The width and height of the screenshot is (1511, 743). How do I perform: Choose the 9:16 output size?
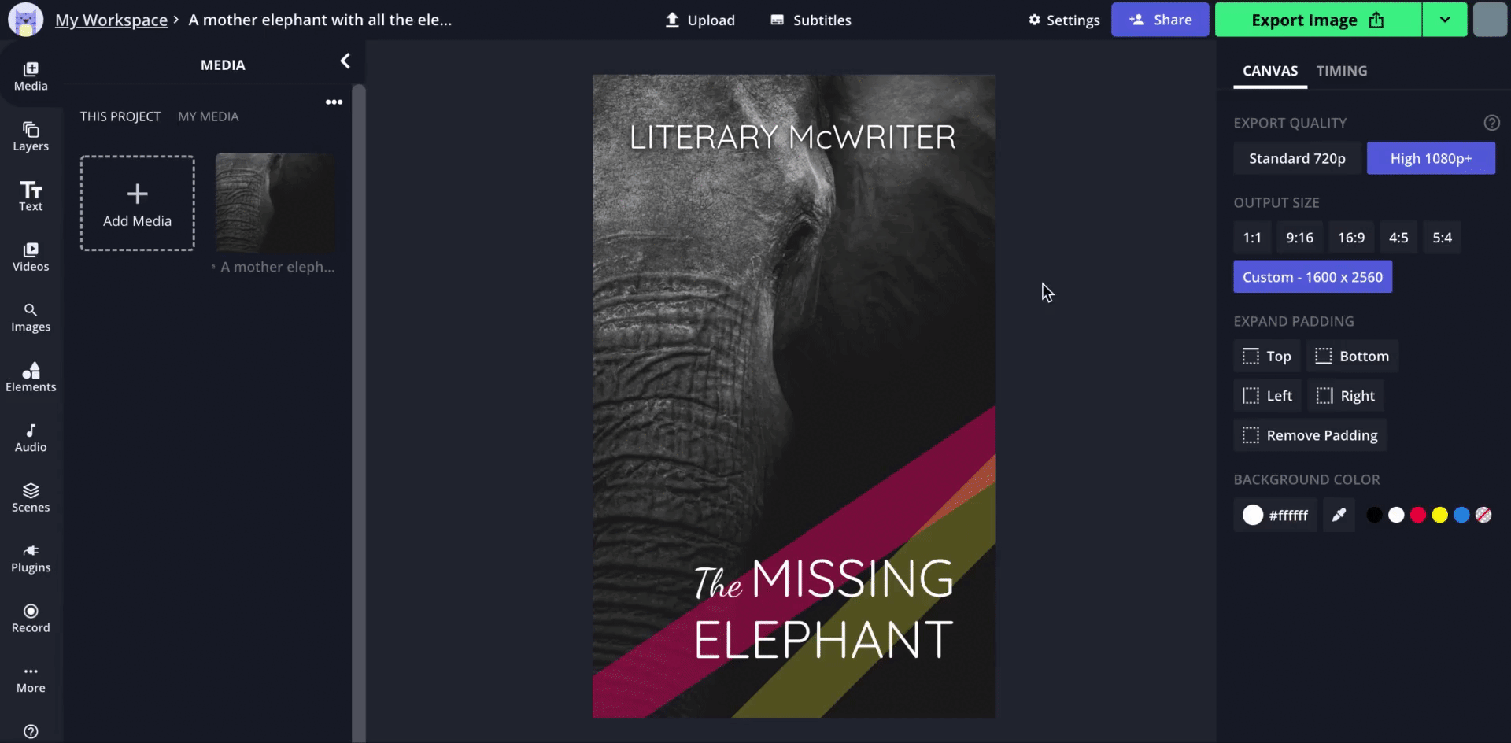pyautogui.click(x=1299, y=238)
